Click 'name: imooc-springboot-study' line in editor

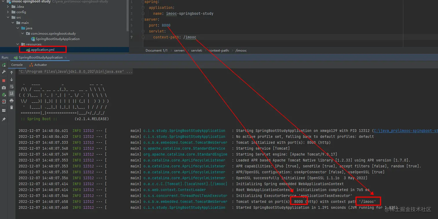tap(183, 14)
